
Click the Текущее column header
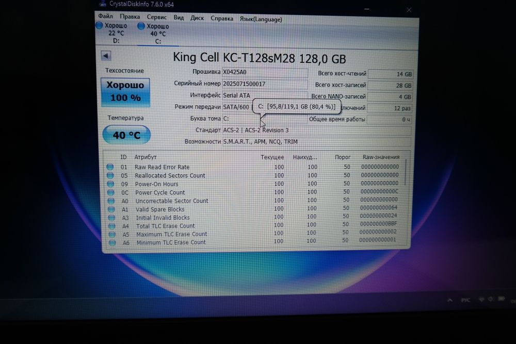272,157
